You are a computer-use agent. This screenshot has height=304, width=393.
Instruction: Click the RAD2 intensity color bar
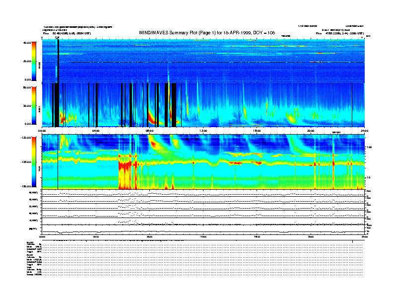pyautogui.click(x=34, y=61)
